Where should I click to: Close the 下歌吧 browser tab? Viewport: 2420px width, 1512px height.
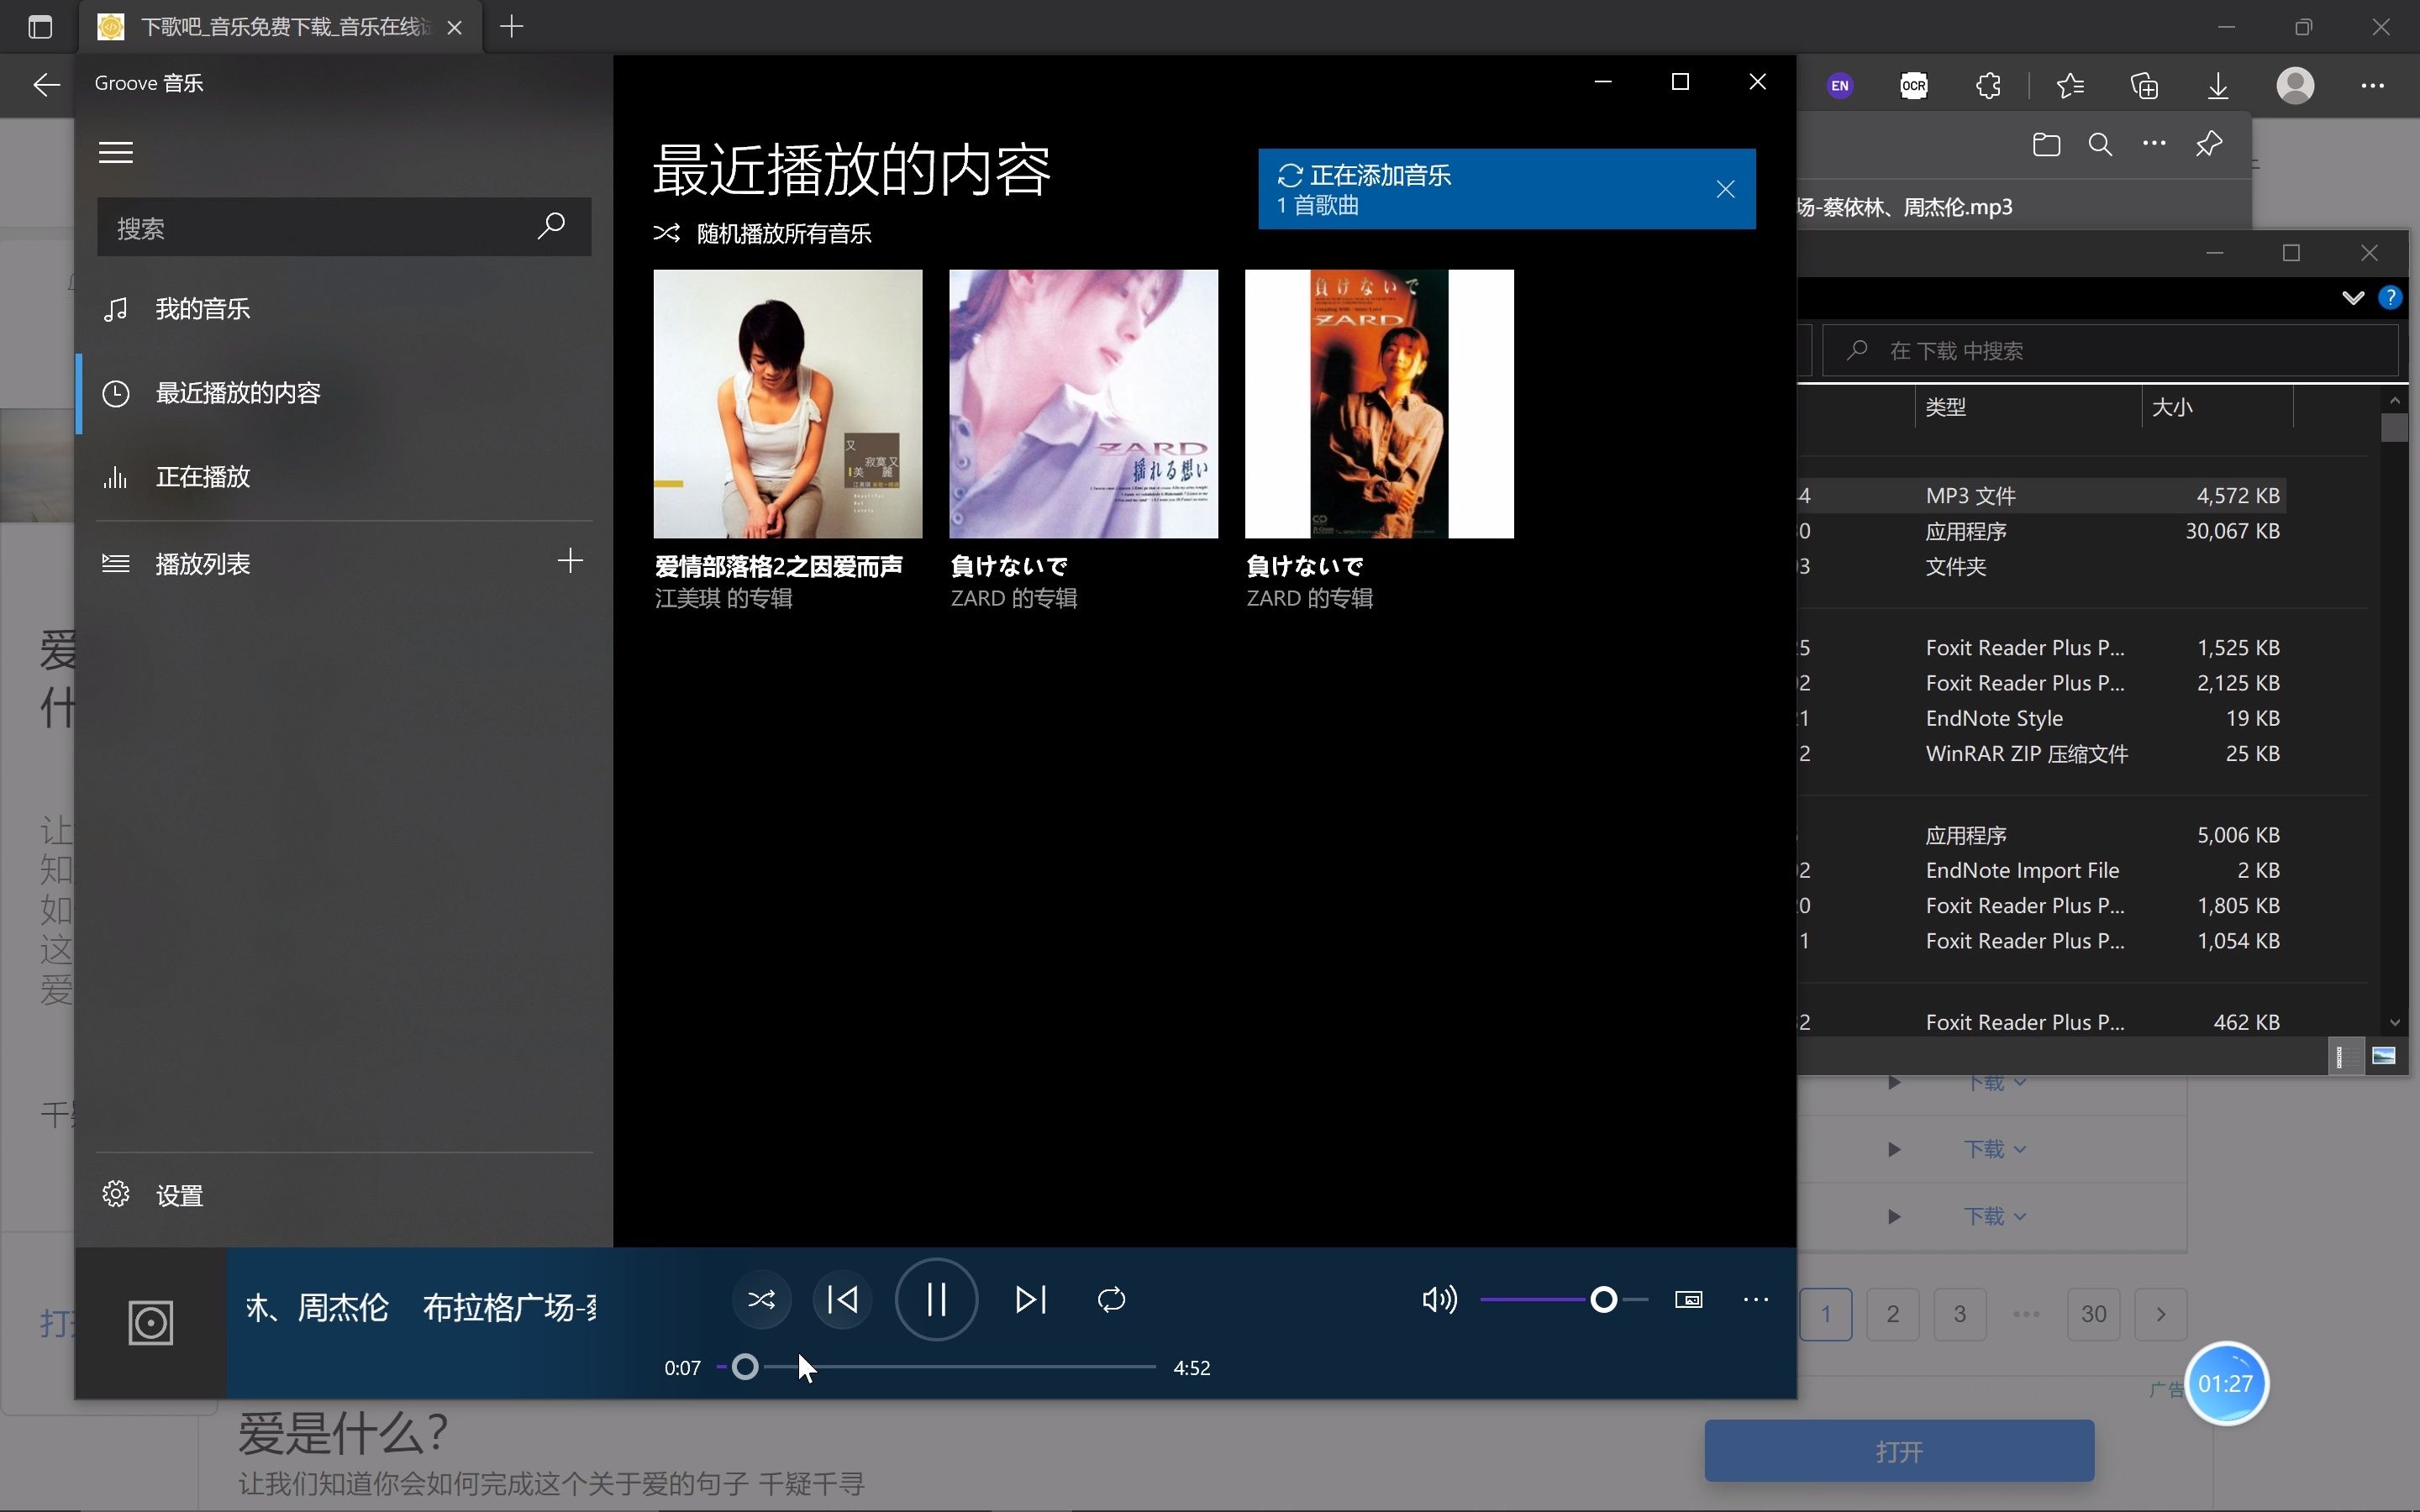[454, 28]
